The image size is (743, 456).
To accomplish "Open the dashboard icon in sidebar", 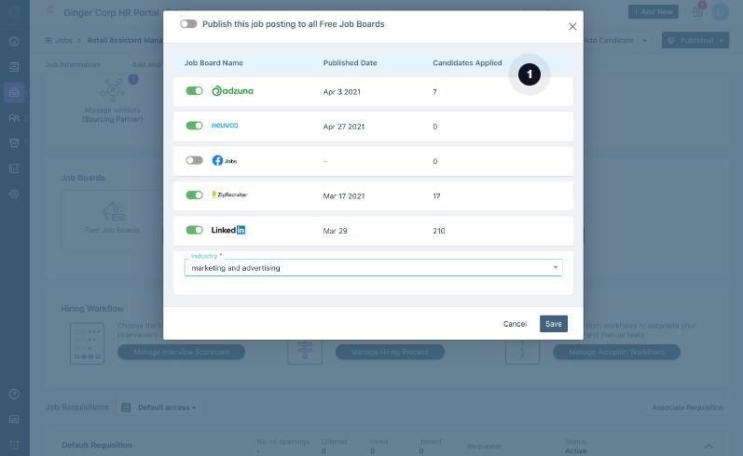I will click(x=14, y=41).
